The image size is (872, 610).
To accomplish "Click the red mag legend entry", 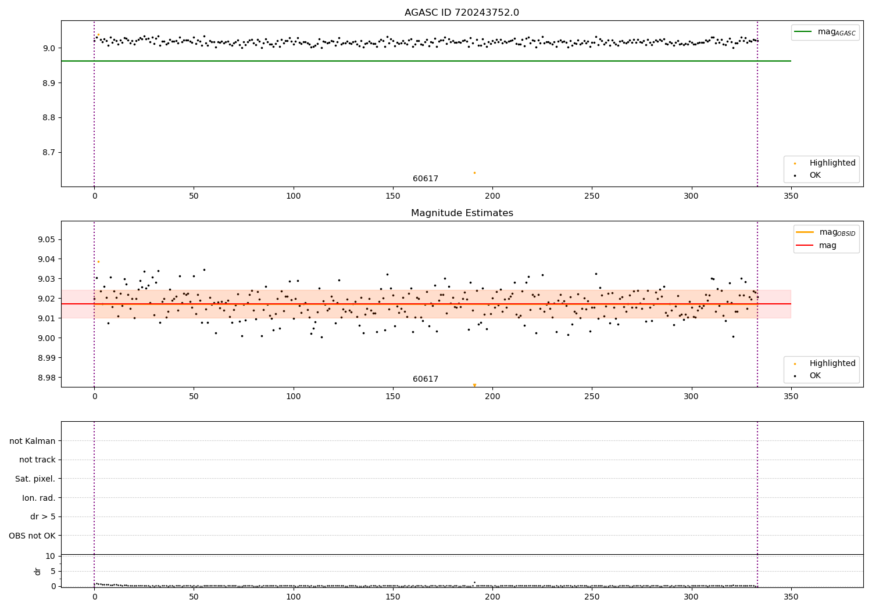I will (816, 245).
